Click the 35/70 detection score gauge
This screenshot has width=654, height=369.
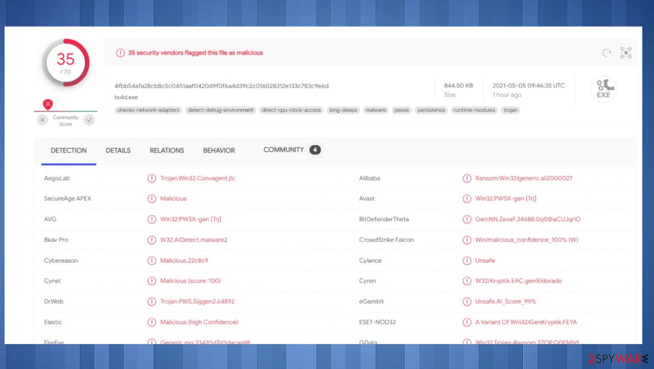[x=65, y=63]
